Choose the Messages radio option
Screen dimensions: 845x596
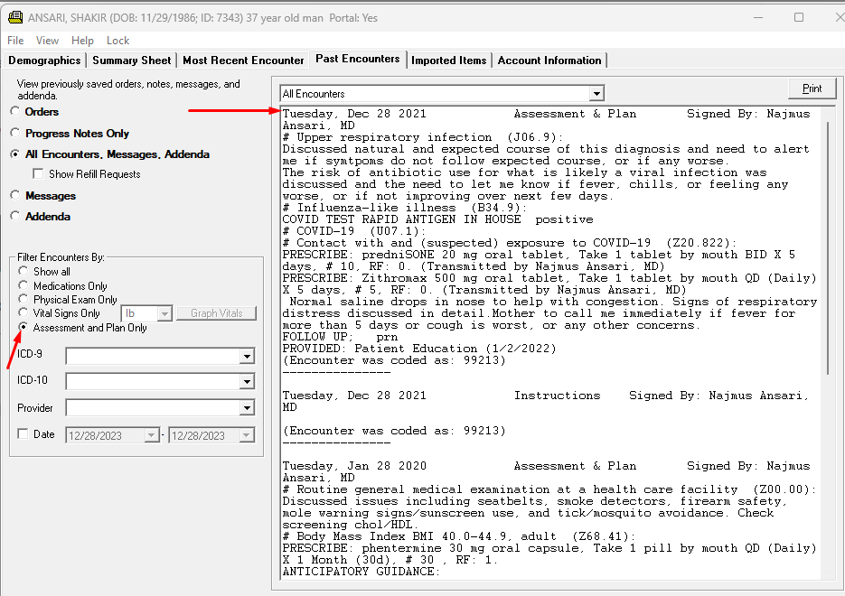click(14, 196)
